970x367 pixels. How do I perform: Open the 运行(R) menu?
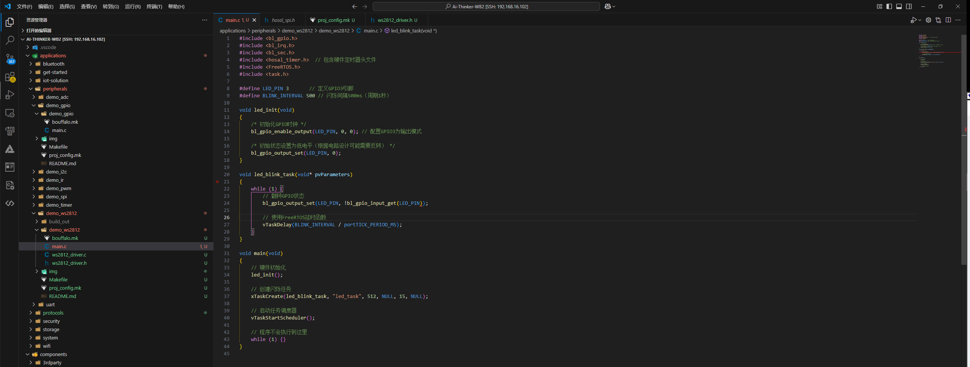coord(133,6)
